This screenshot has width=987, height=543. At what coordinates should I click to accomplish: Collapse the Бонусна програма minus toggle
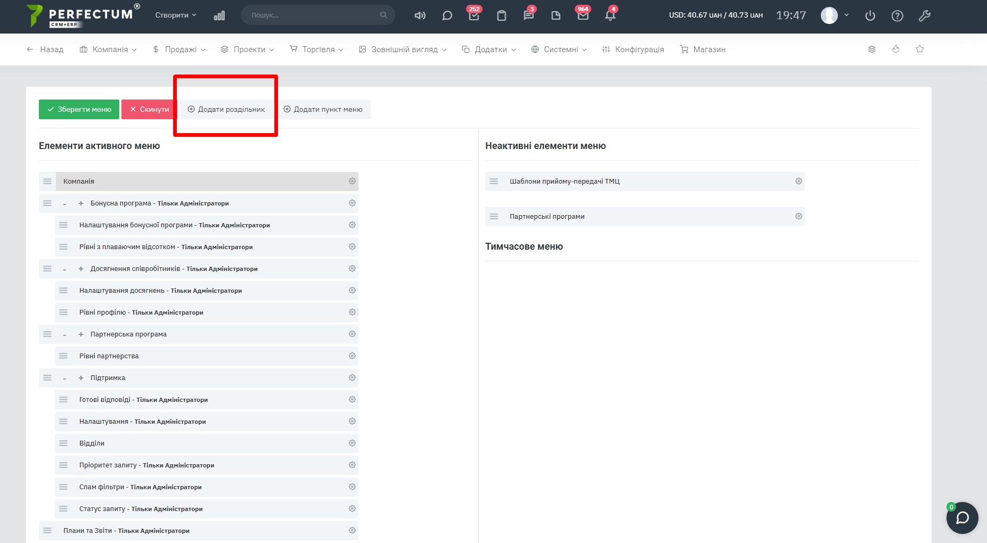64,203
